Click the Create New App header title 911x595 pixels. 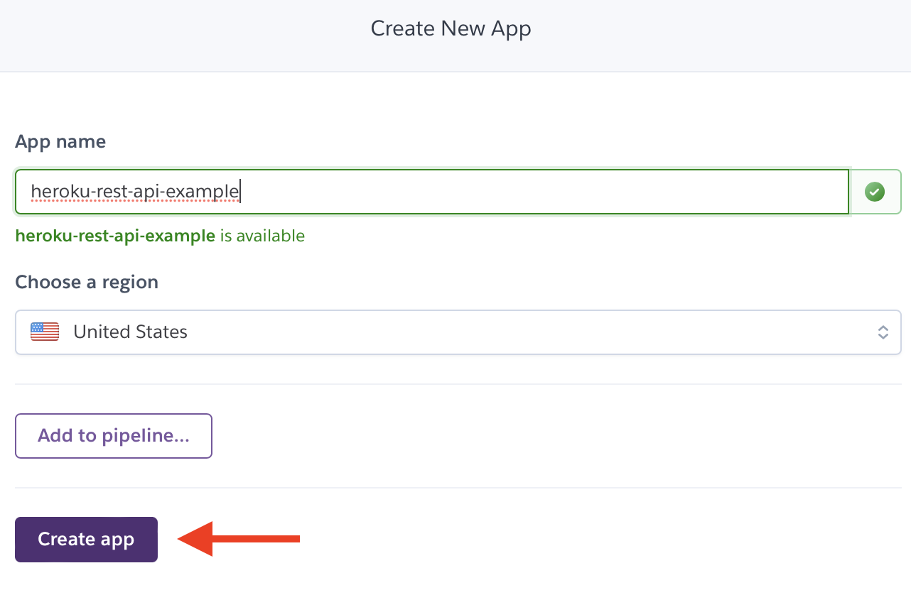[x=451, y=28]
